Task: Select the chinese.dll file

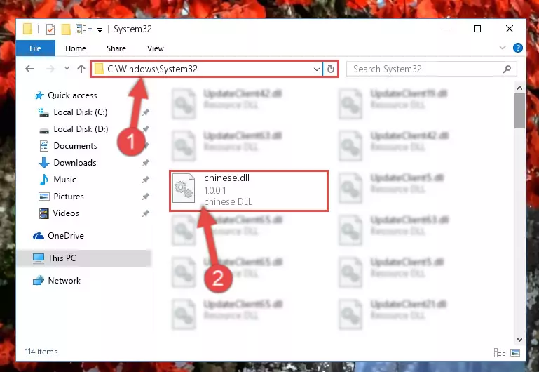Action: pyautogui.click(x=249, y=191)
